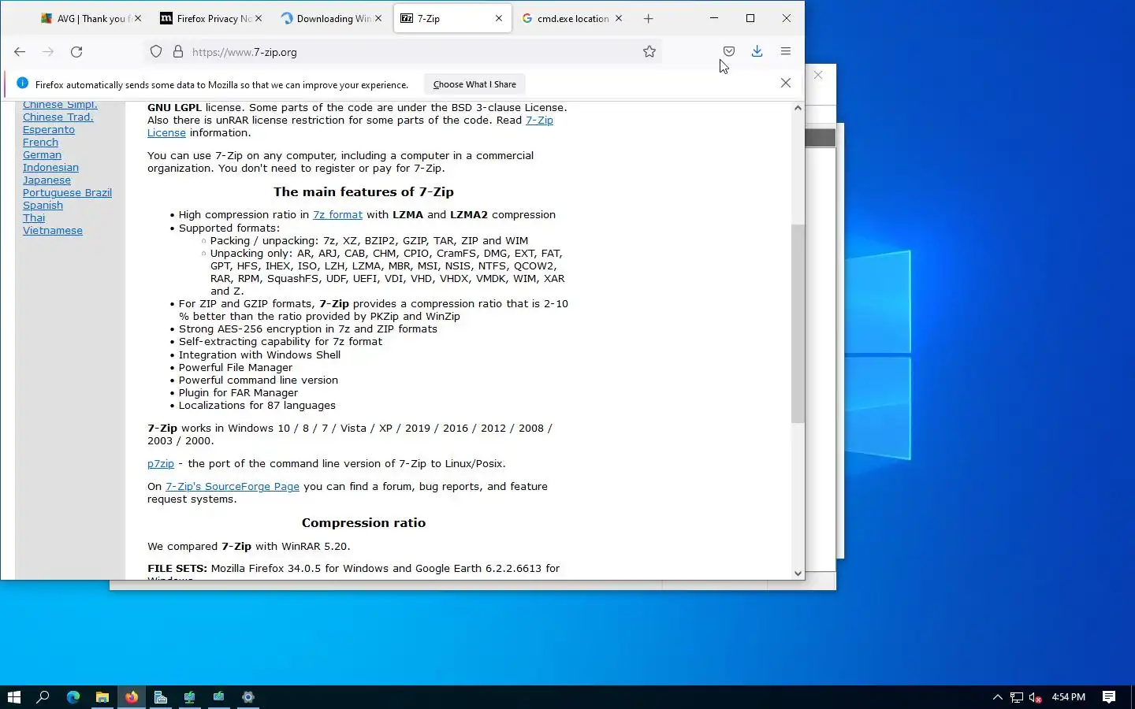Open German language link
This screenshot has width=1135, height=709.
coord(42,155)
